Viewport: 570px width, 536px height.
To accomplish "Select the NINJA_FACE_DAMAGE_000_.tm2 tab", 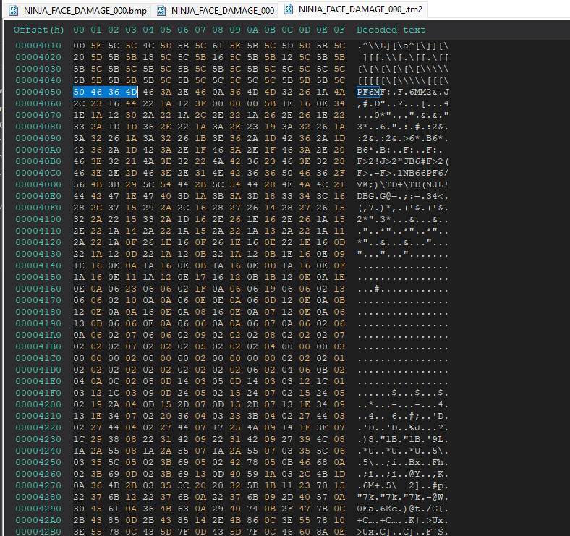I will 353,9.
